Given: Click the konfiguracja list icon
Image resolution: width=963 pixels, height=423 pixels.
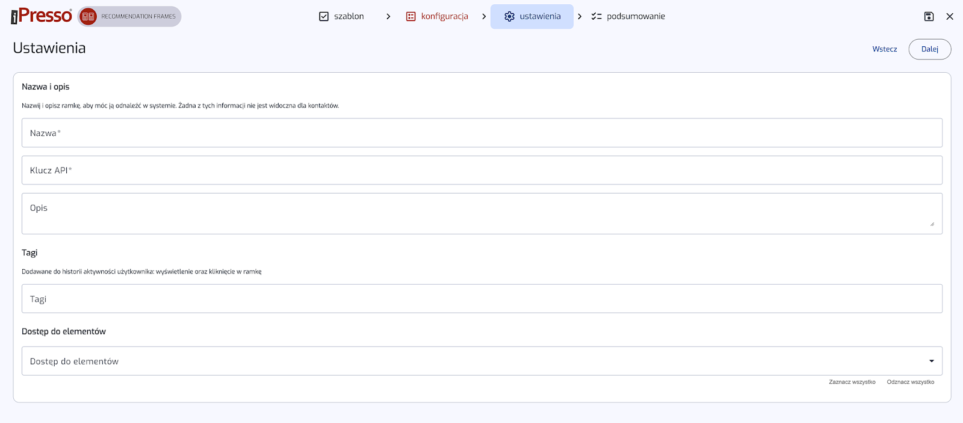Looking at the screenshot, I should pyautogui.click(x=411, y=17).
